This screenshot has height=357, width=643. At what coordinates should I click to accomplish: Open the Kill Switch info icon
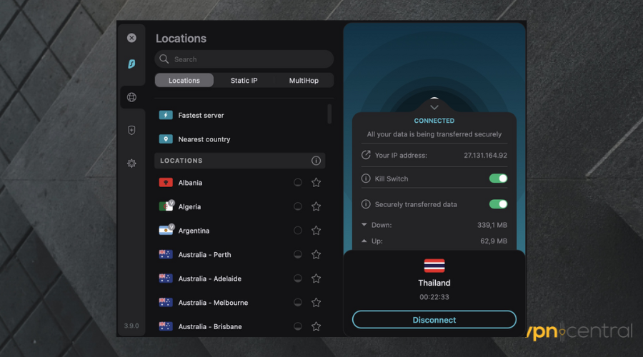pos(366,178)
